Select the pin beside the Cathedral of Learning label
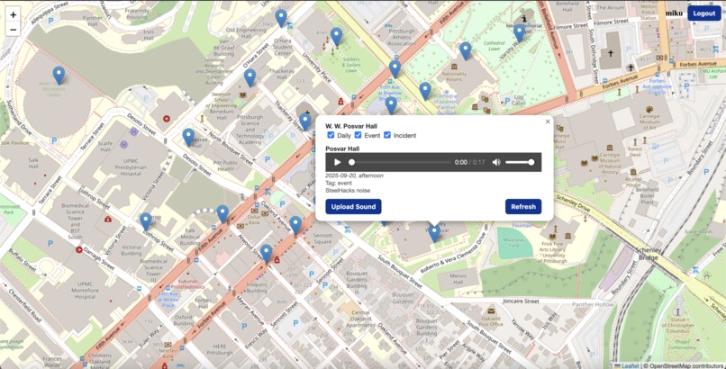This screenshot has height=369, width=726. 425,91
